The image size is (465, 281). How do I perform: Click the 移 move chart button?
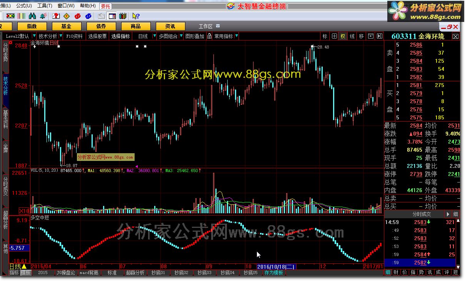361,36
